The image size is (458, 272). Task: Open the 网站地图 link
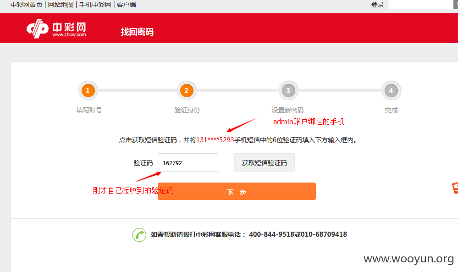point(61,5)
